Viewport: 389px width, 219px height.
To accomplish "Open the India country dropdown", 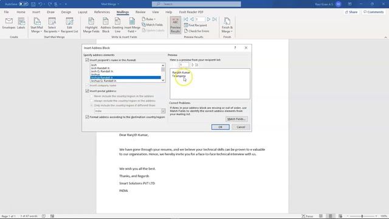I will tap(163, 111).
